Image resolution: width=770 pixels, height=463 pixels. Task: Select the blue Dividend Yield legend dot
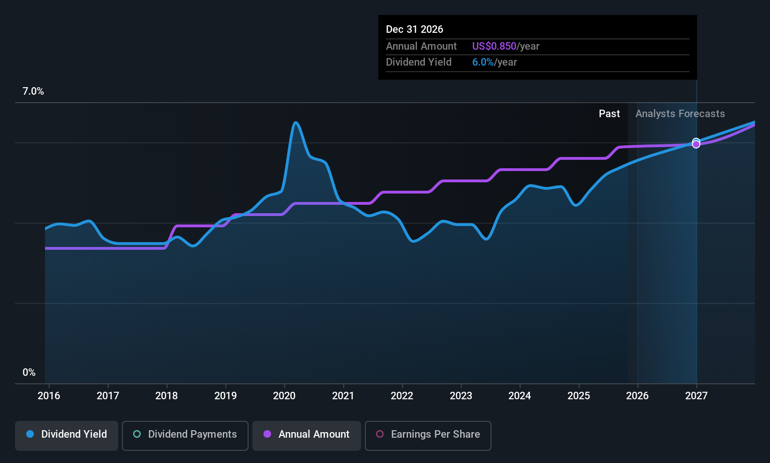click(30, 434)
